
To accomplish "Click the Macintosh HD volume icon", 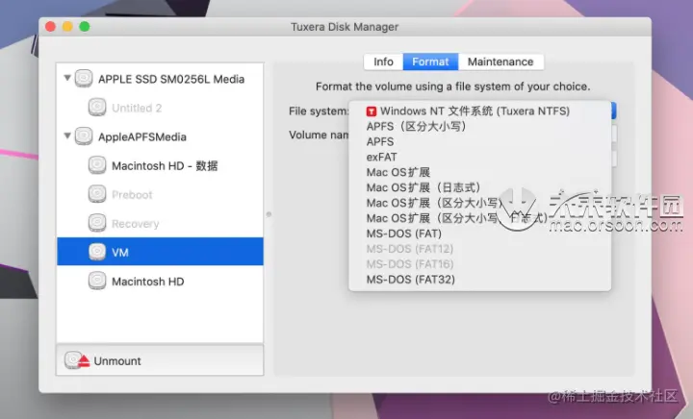I will point(97,281).
